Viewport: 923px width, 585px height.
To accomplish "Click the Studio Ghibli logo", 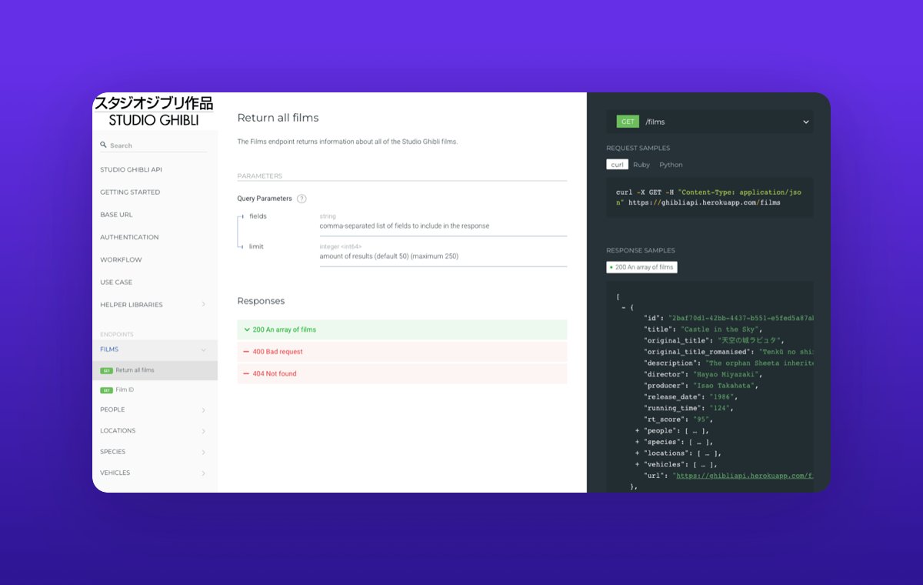I will click(x=153, y=111).
